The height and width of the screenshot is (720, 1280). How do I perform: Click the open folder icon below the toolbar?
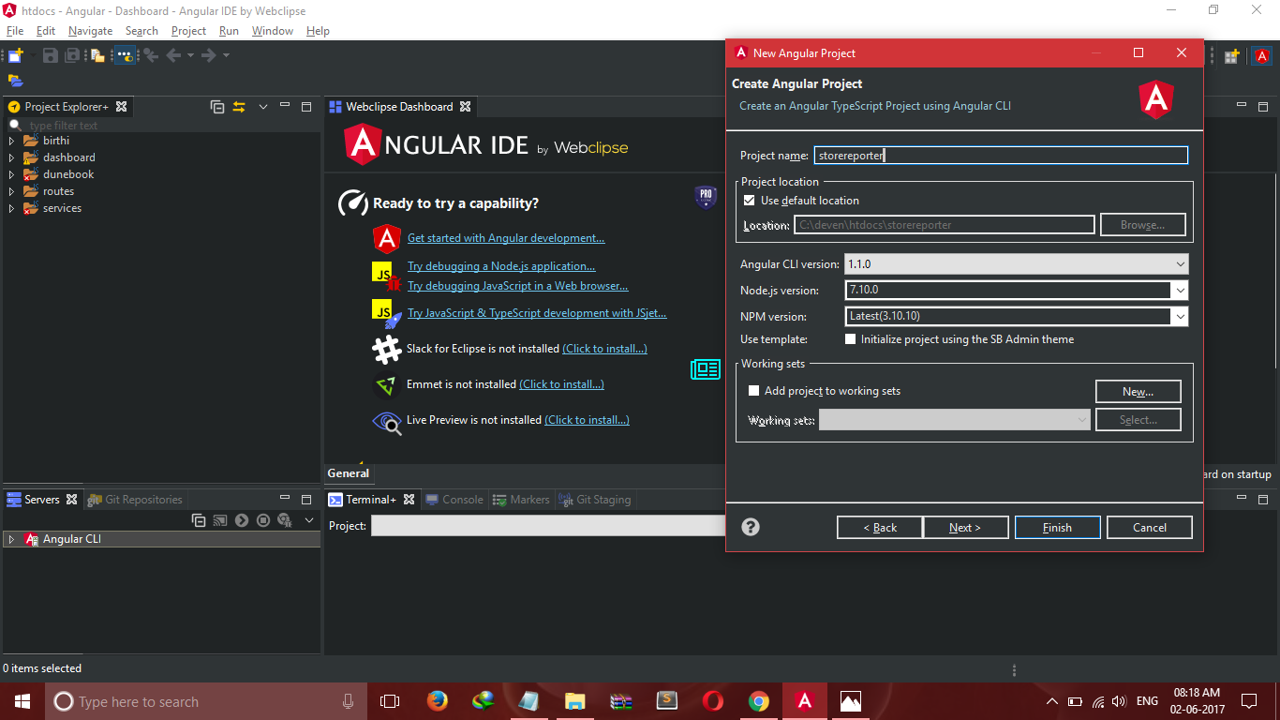15,81
